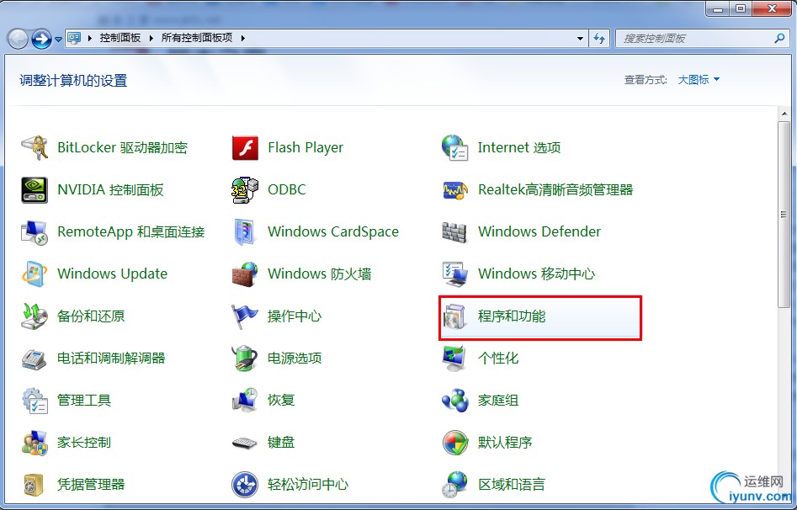Open the 电源选项 link
797x510 pixels.
pyautogui.click(x=295, y=358)
